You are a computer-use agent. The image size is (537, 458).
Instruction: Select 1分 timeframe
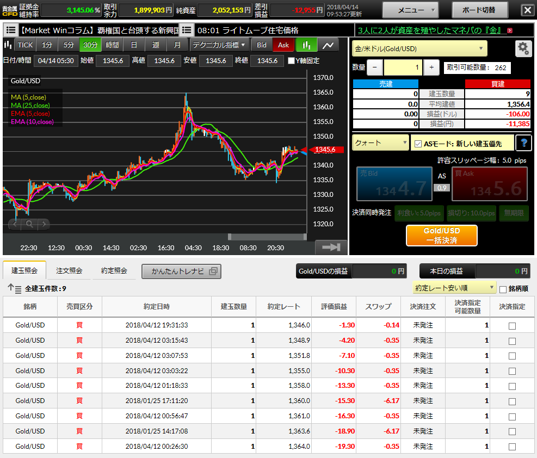tap(47, 45)
